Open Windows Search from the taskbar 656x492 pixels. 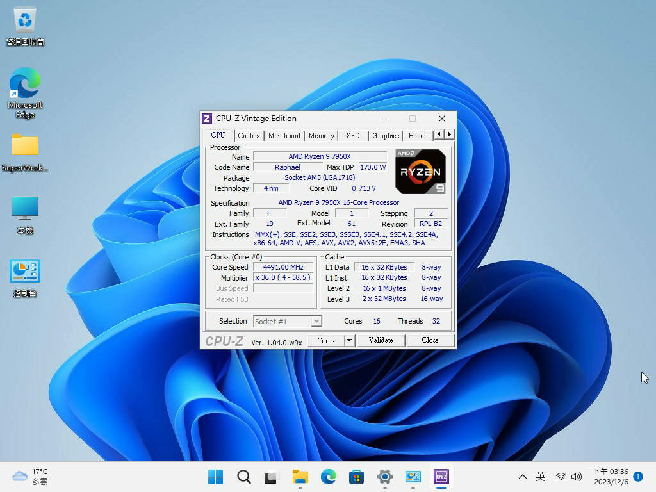tap(243, 477)
